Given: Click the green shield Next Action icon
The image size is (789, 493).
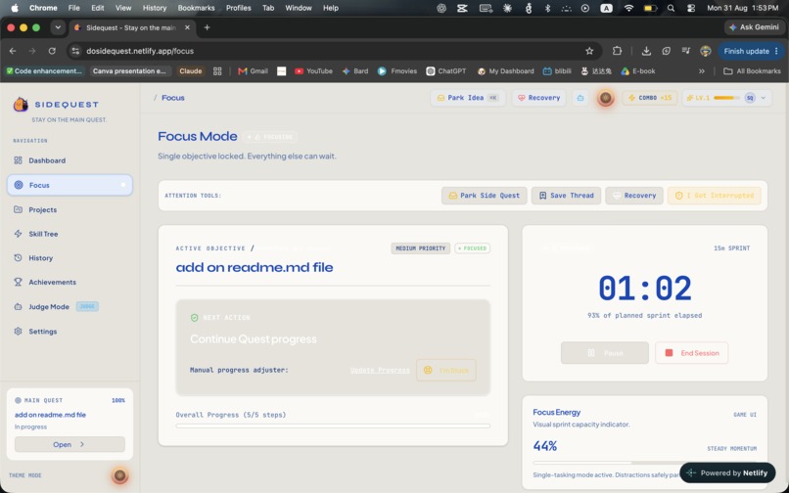Looking at the screenshot, I should [194, 318].
